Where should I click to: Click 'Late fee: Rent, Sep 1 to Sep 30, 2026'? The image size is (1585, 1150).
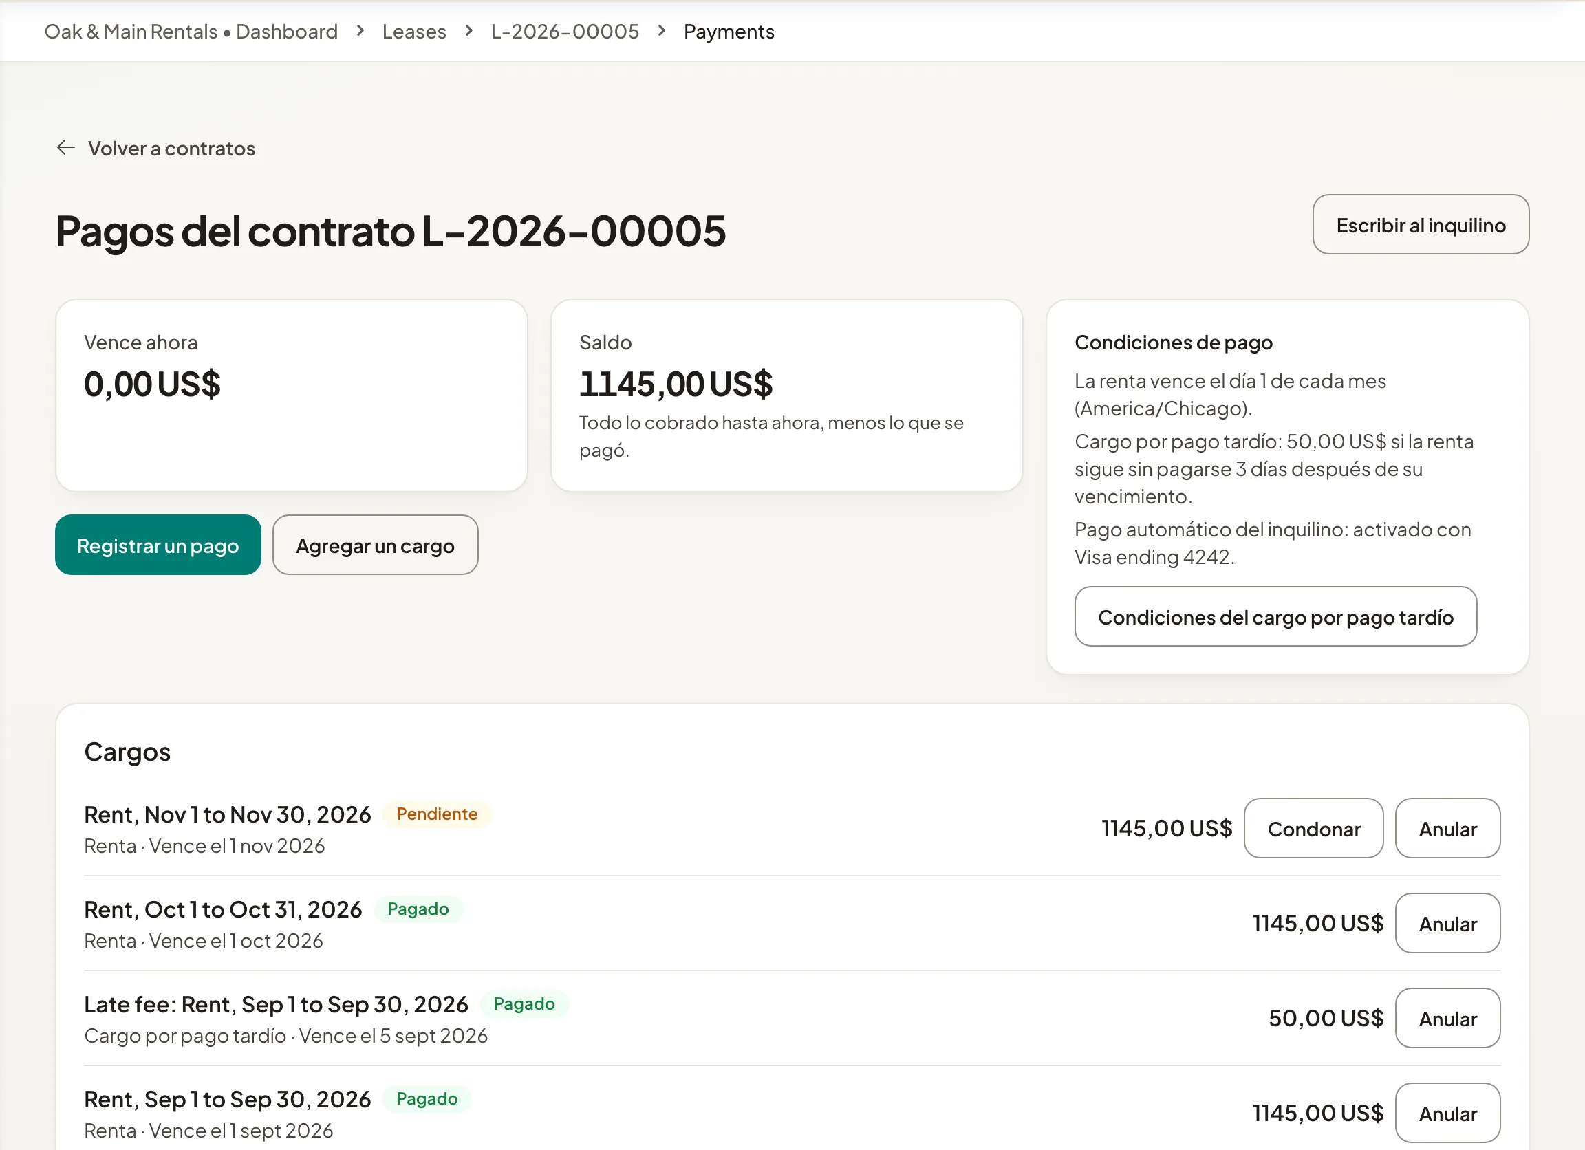(276, 1005)
